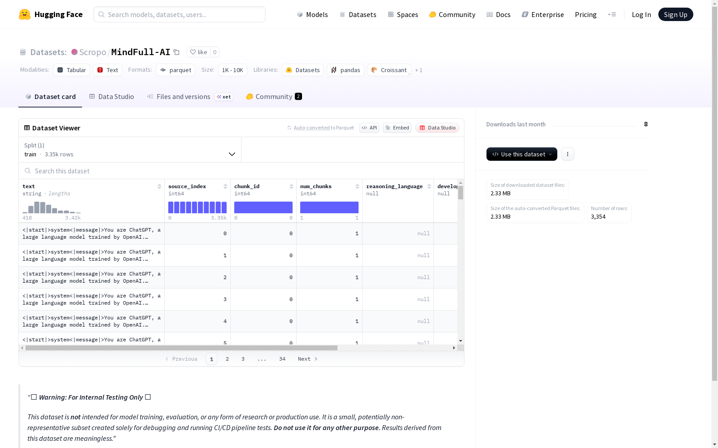
Task: Click the Scropo user avatar
Action: coord(74,52)
